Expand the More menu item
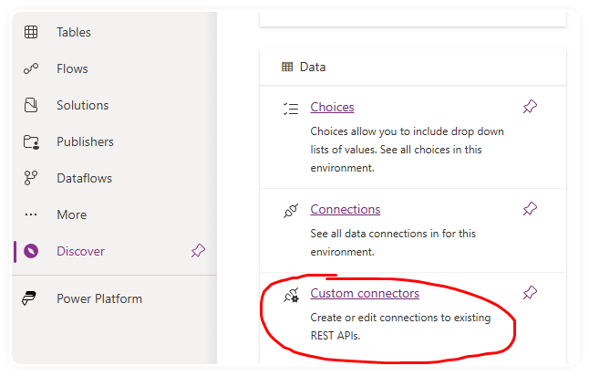 click(72, 214)
